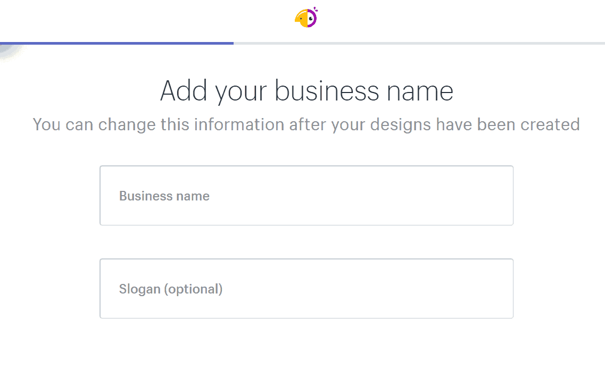Click the purple-and-yellow parrot emblem
Screen dimensions: 605x369
click(x=304, y=18)
